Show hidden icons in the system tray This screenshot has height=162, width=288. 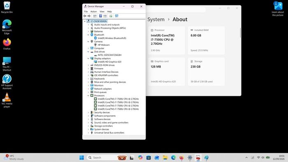coord(246,157)
